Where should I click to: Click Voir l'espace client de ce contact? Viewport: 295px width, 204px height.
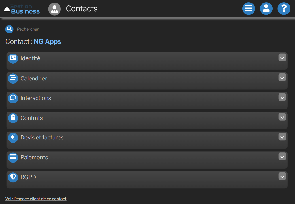[x=36, y=199]
